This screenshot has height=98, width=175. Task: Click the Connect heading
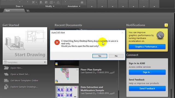[132, 55]
